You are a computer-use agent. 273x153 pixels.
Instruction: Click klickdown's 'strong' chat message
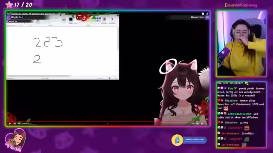(233, 123)
